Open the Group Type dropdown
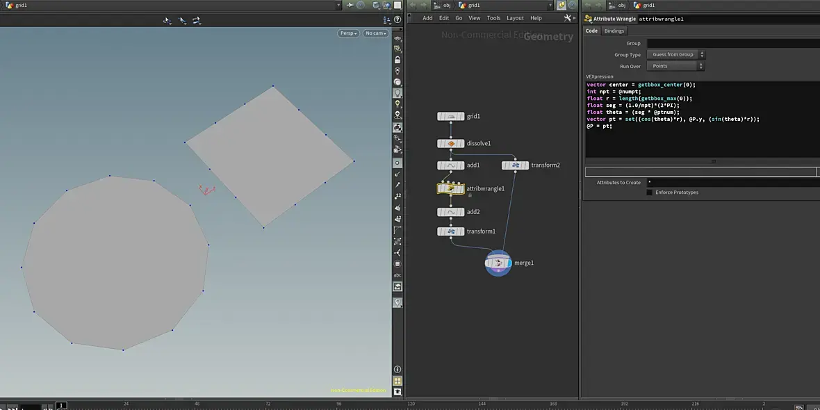 pos(675,54)
